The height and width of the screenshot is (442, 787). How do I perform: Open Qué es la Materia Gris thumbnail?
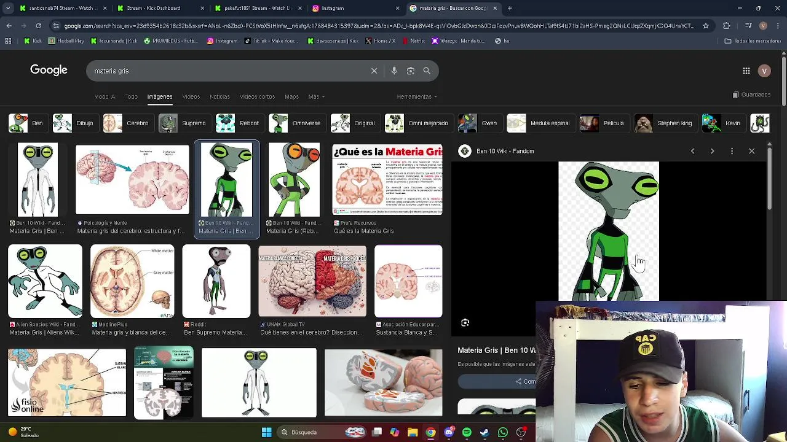point(387,180)
